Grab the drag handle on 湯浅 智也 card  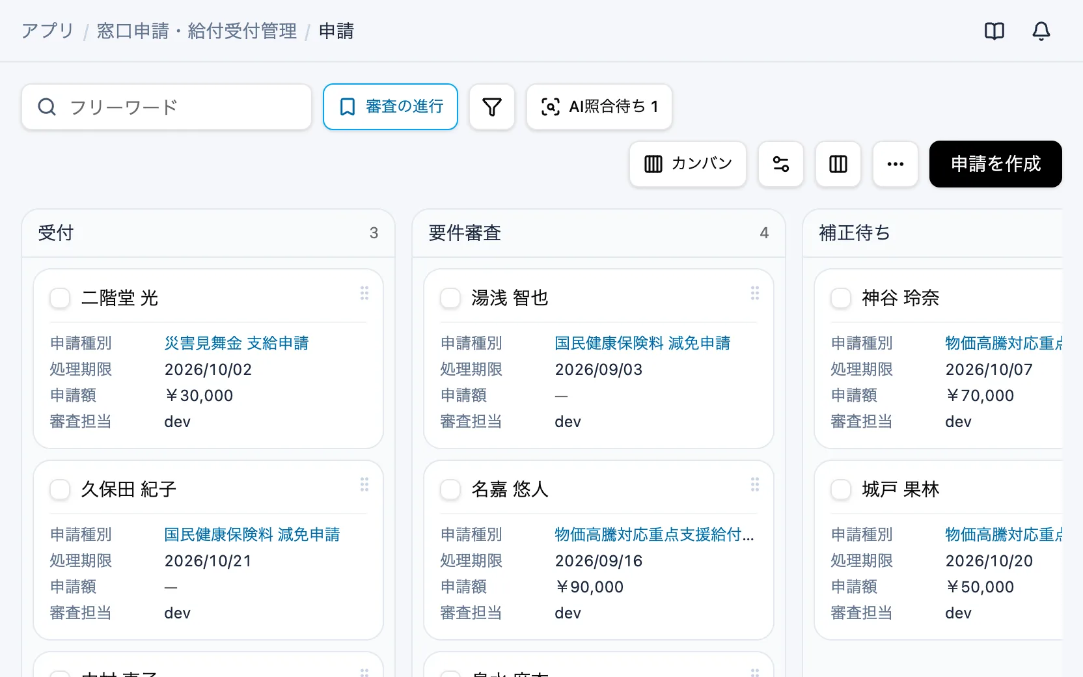755,293
